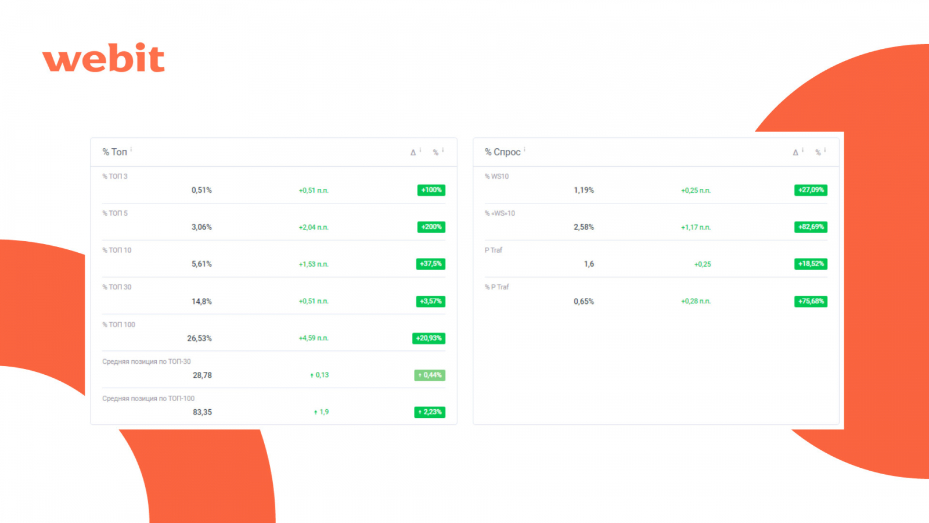The width and height of the screenshot is (929, 523).
Task: Click the 1,9 change with up arrow
Action: pyautogui.click(x=321, y=412)
